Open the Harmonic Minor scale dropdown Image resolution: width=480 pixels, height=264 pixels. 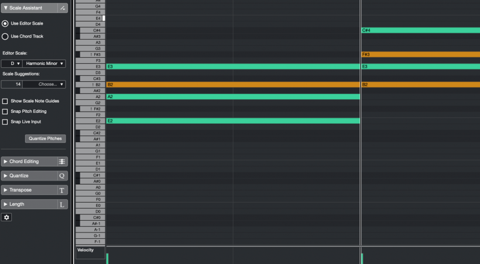tap(44, 64)
